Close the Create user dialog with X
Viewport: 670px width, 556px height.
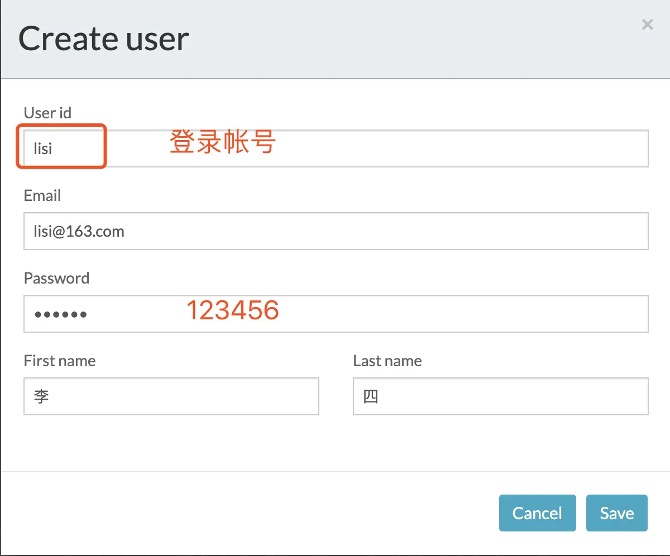pyautogui.click(x=647, y=25)
